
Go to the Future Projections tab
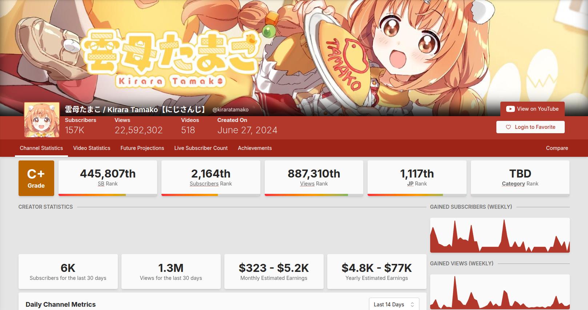[x=142, y=148]
